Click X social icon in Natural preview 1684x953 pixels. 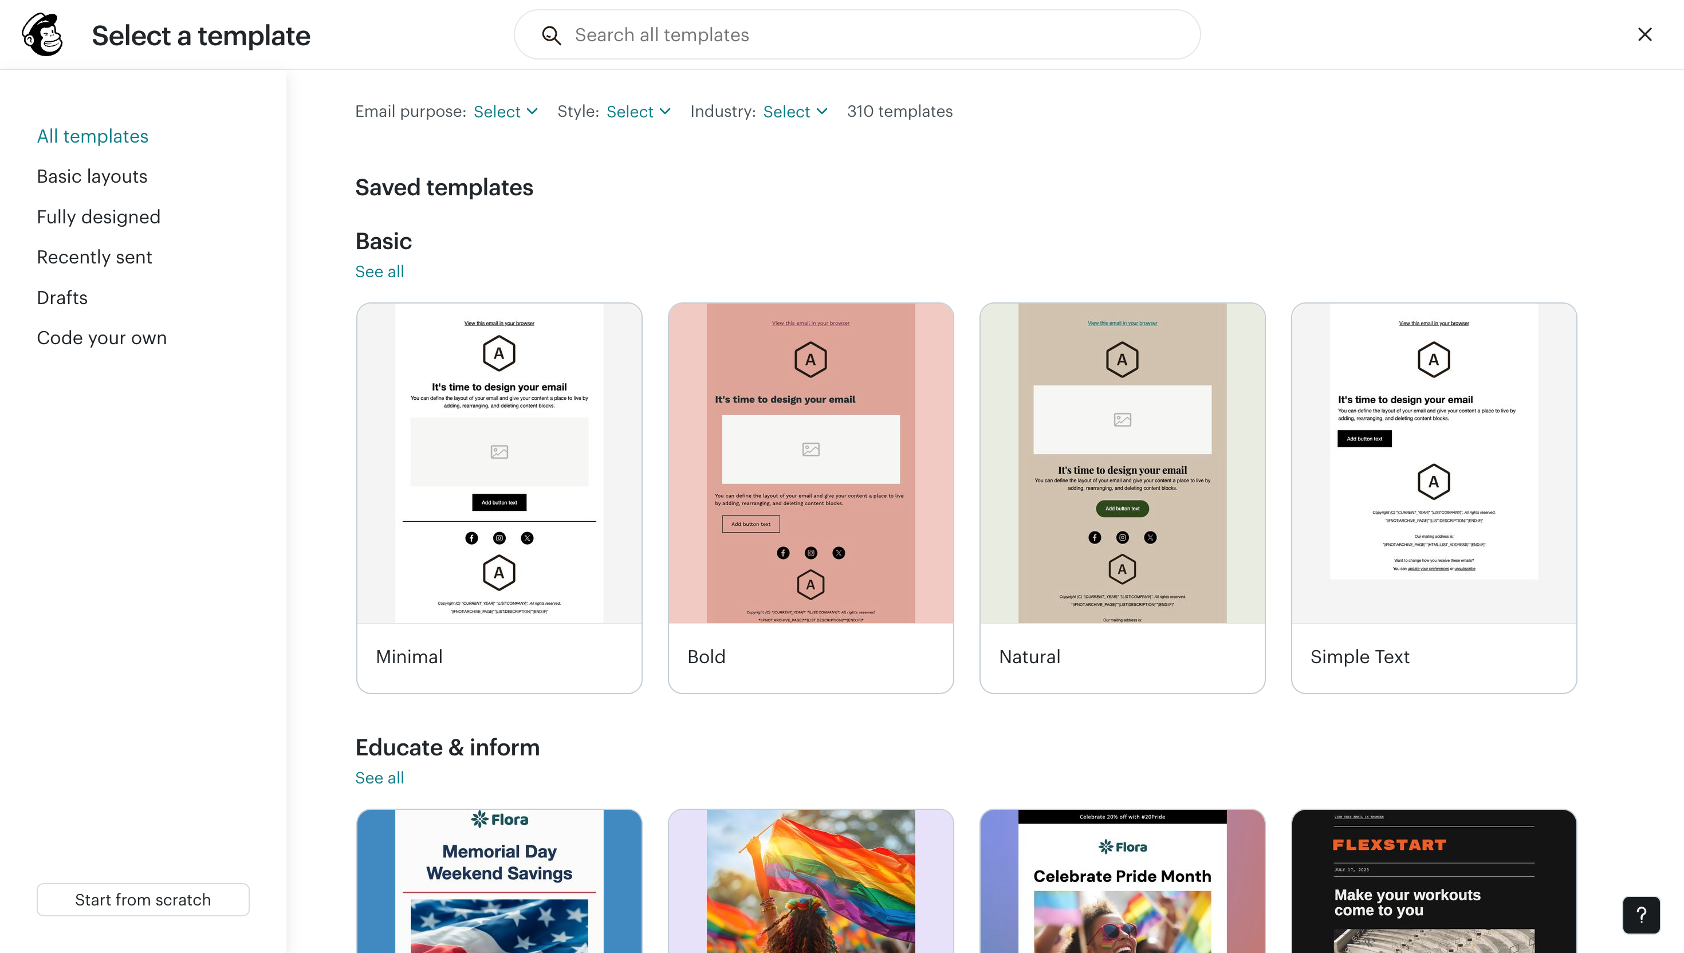click(1150, 537)
